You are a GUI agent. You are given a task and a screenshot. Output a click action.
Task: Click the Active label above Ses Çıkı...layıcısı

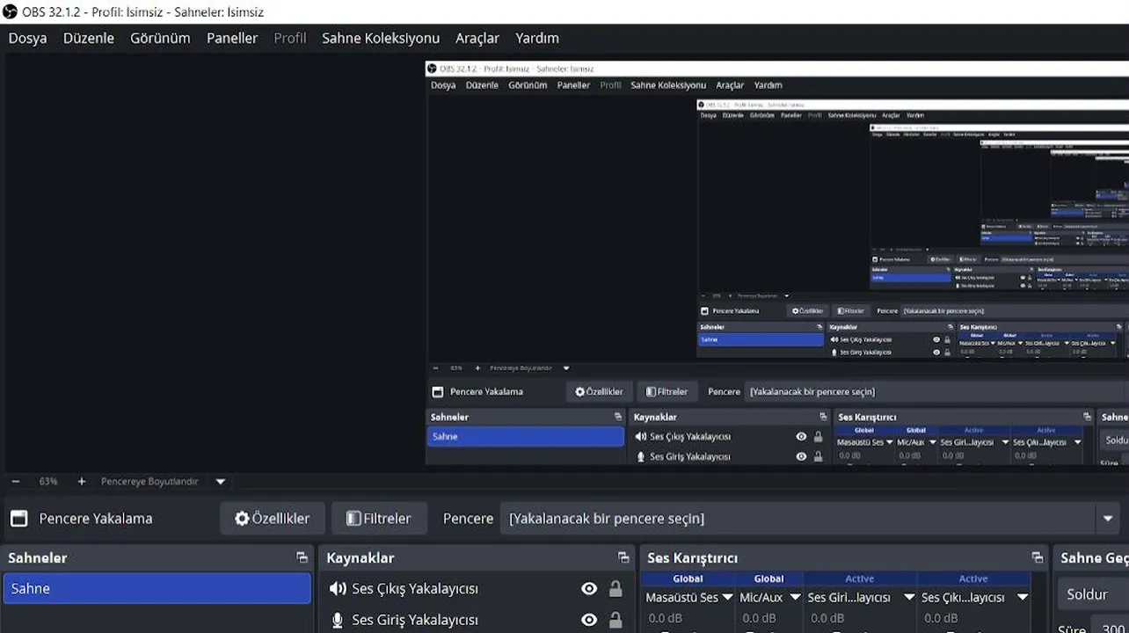[973, 578]
